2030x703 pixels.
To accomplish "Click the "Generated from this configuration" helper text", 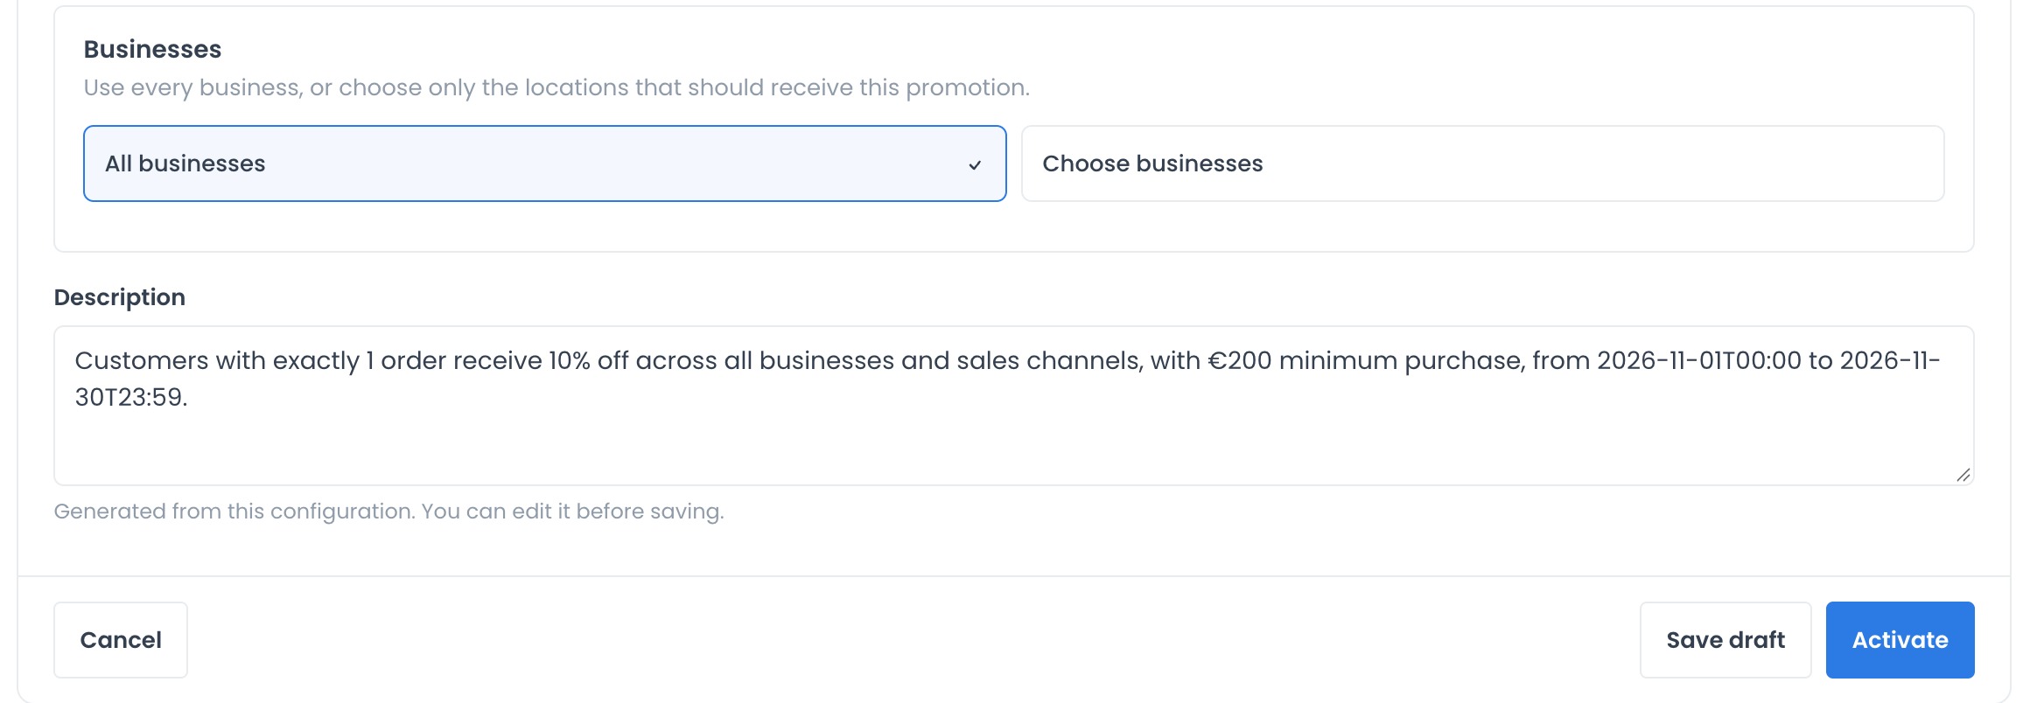I will [389, 512].
